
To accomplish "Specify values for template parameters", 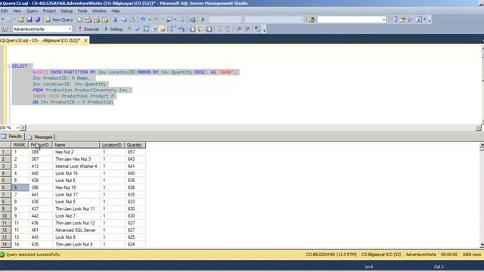I will tap(257, 29).
